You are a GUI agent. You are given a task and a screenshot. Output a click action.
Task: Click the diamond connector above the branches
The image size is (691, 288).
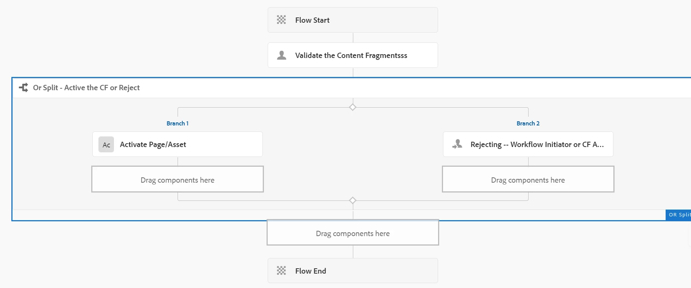pos(353,107)
